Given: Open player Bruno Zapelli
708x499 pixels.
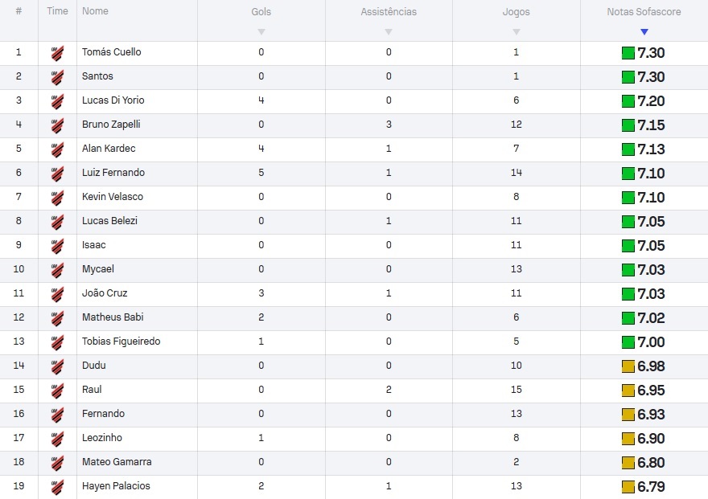Looking at the screenshot, I should pyautogui.click(x=111, y=125).
